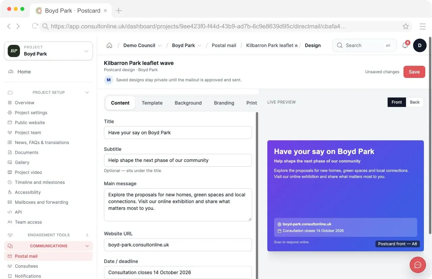The height and width of the screenshot is (279, 432).
Task: Switch to the Content tab
Action: click(x=120, y=103)
